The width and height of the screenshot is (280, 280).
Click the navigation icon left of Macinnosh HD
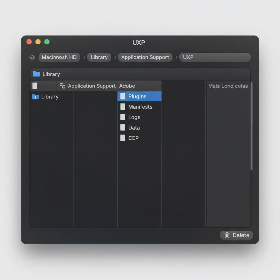32,57
